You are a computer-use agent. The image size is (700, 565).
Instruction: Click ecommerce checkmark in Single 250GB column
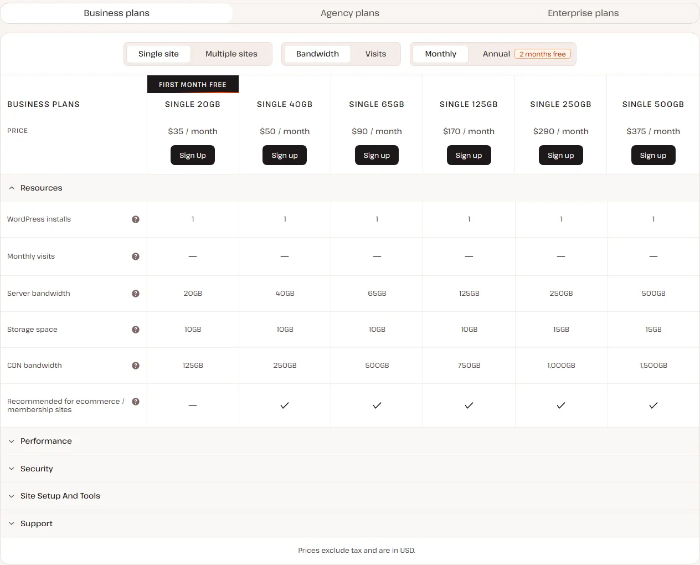(x=561, y=405)
